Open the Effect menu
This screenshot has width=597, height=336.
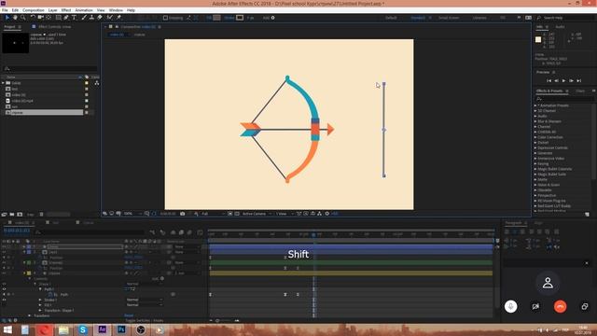click(66, 10)
